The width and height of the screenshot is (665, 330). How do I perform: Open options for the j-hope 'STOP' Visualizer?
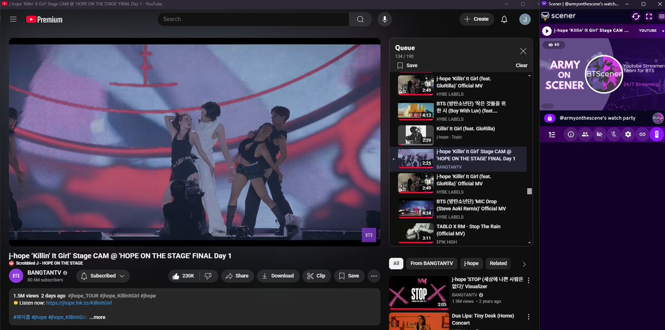(528, 281)
